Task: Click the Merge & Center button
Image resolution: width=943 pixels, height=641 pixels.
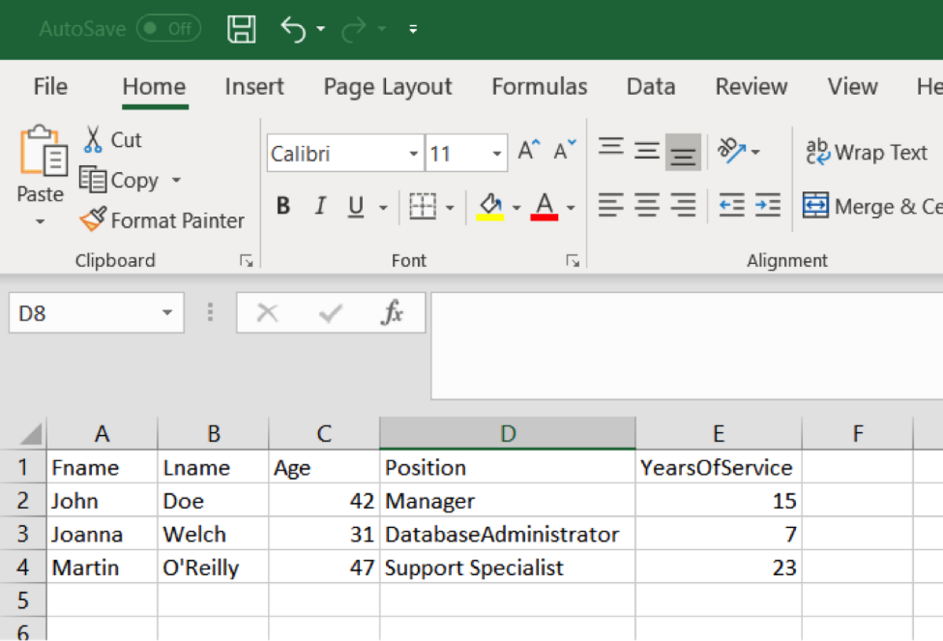Action: 872,207
